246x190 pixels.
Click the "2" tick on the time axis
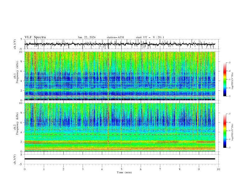(x=63, y=169)
